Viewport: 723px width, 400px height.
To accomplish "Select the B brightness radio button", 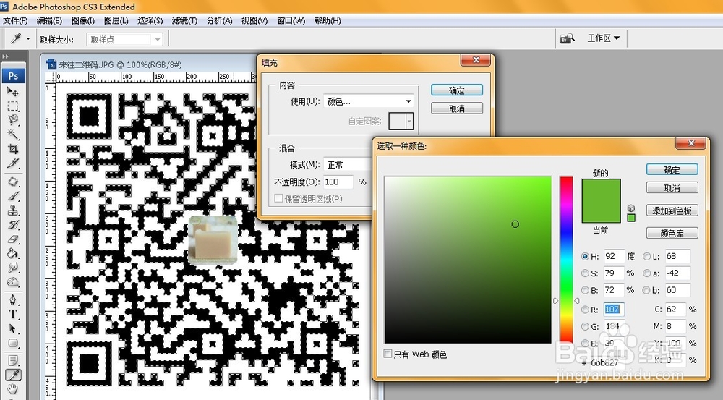I will coord(585,290).
